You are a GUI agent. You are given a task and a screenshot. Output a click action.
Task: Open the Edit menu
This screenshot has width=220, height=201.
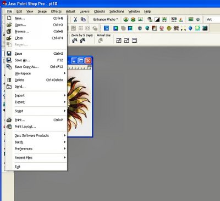19,12
